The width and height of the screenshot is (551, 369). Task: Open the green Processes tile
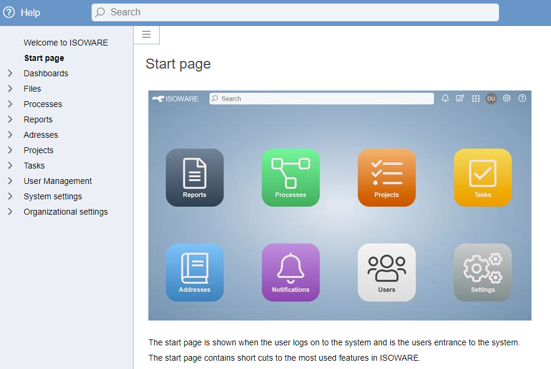point(291,177)
